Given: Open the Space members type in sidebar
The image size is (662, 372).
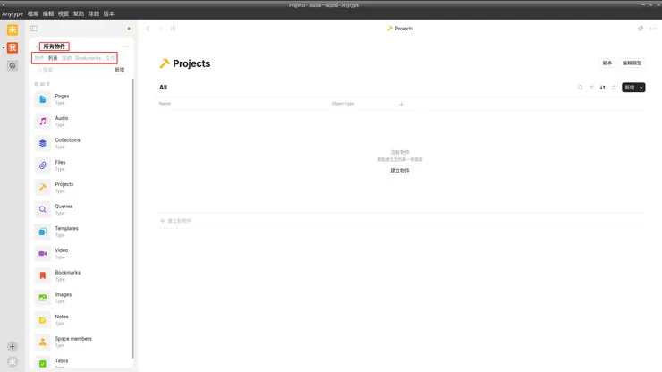Looking at the screenshot, I should tap(82, 342).
